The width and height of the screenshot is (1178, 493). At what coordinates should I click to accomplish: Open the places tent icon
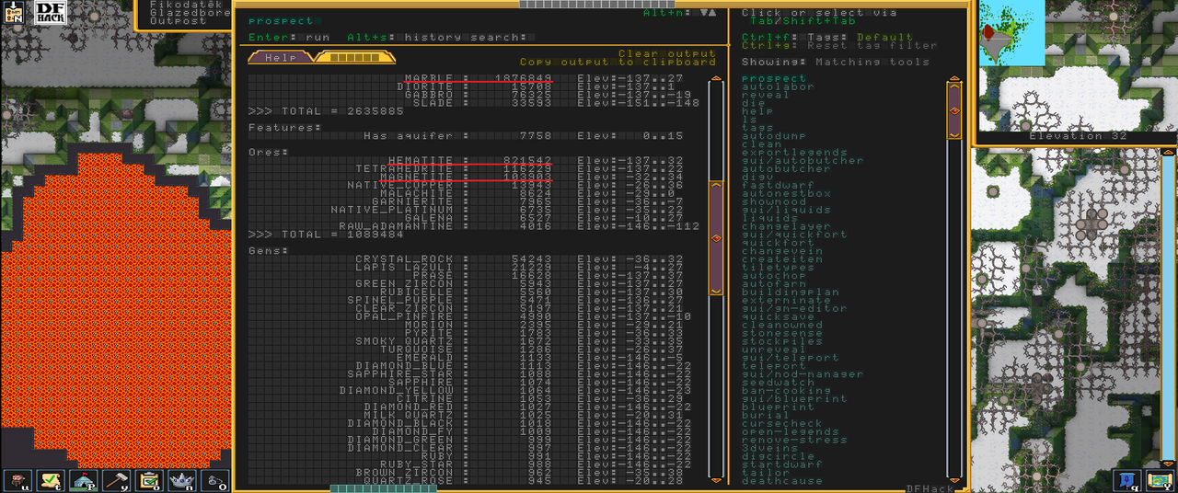84,479
